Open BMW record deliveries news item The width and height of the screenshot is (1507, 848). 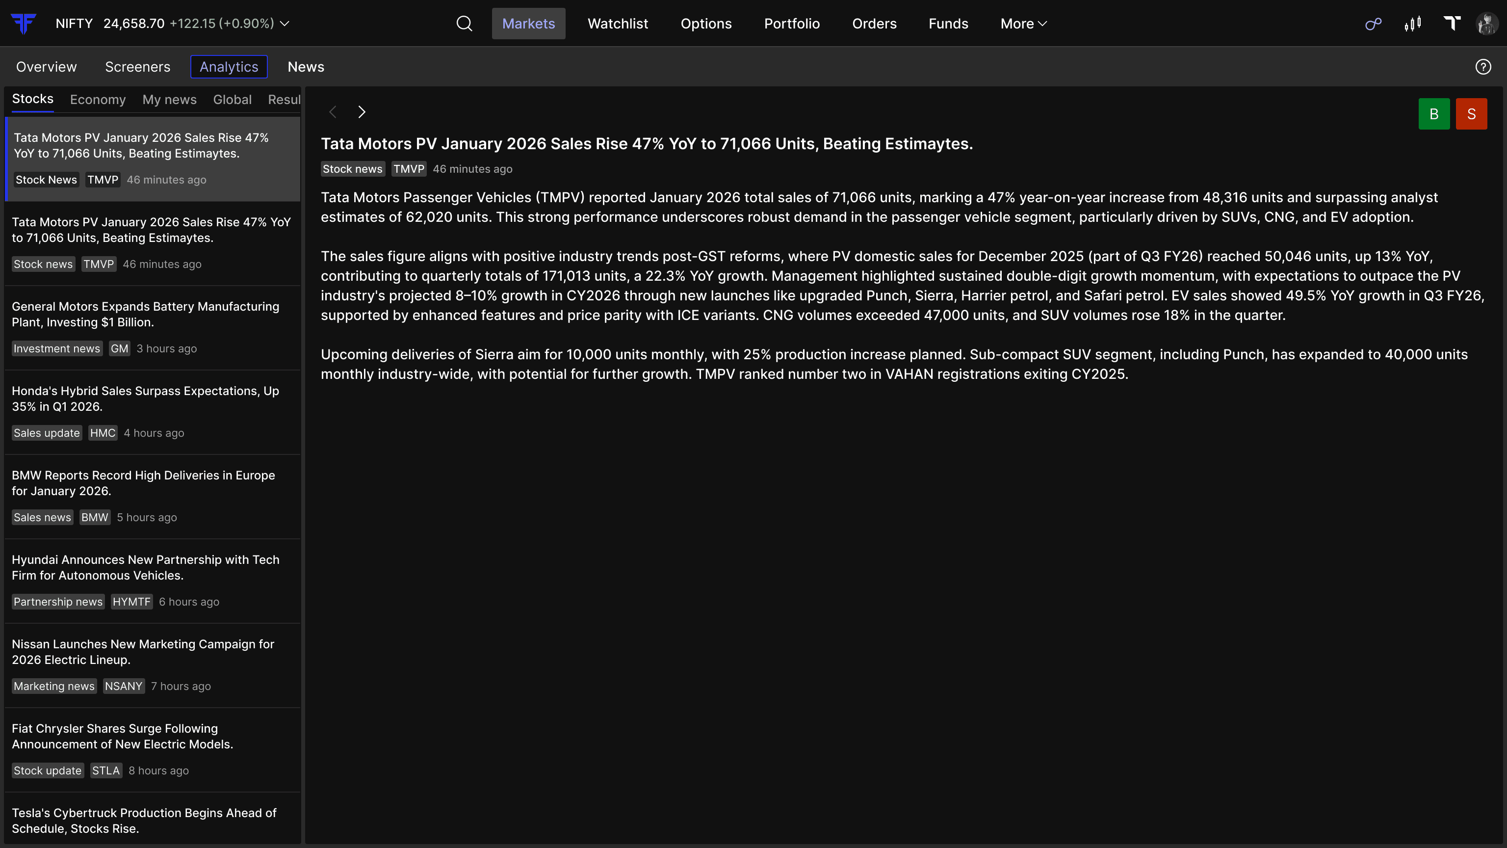[153, 496]
